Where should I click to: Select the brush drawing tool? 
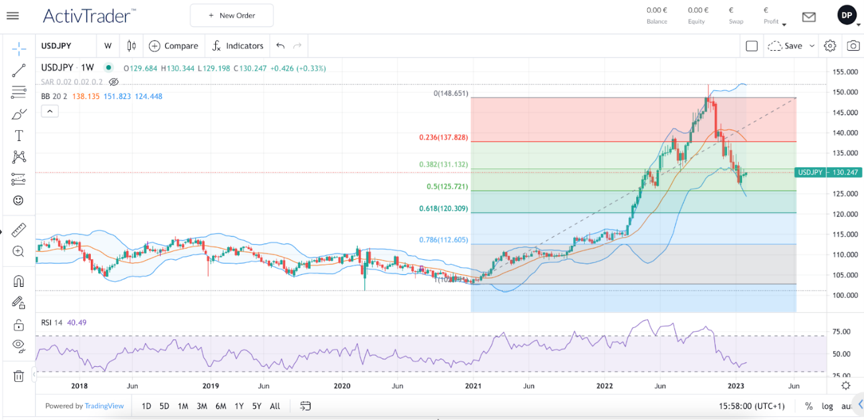pos(18,114)
